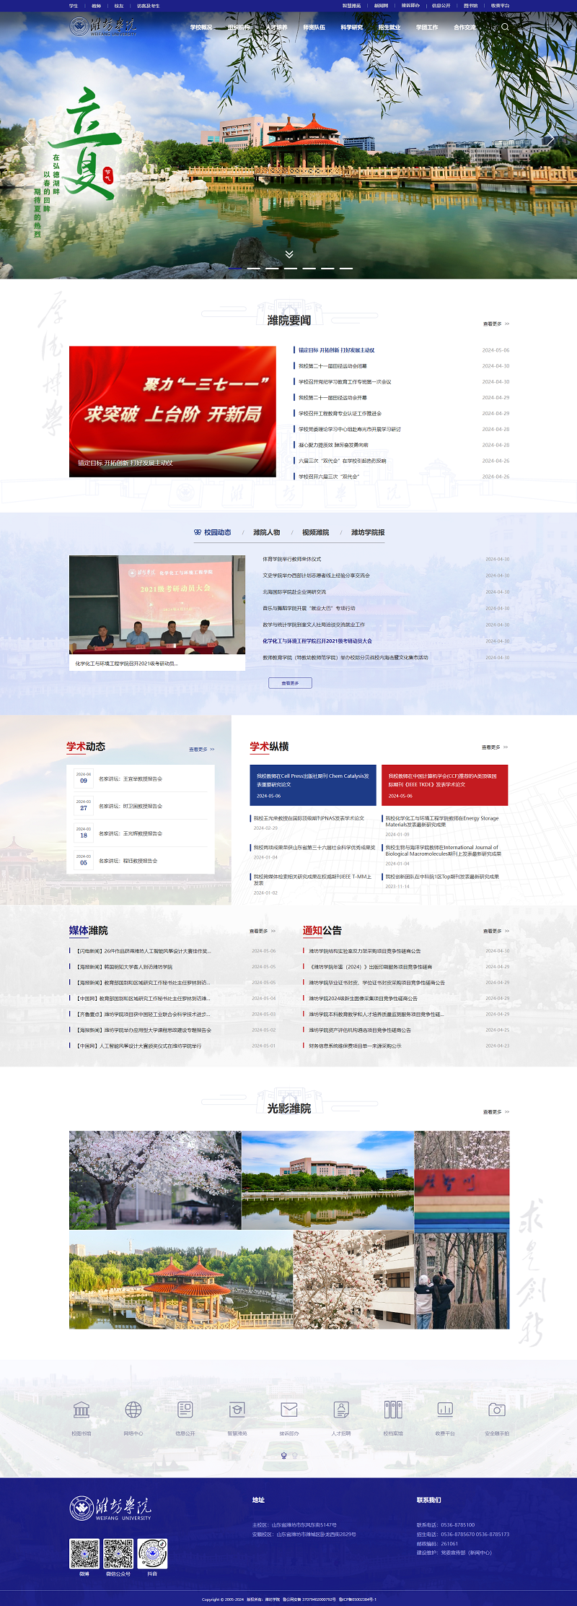Click the search magnifier icon in header

[x=505, y=27]
